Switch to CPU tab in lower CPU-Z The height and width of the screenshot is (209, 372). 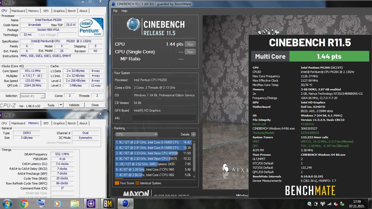pos(4,123)
